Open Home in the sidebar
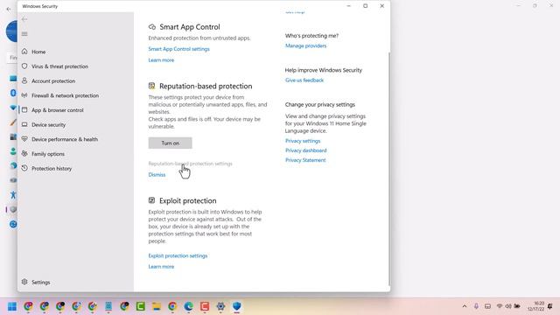This screenshot has width=560, height=315. 38,52
